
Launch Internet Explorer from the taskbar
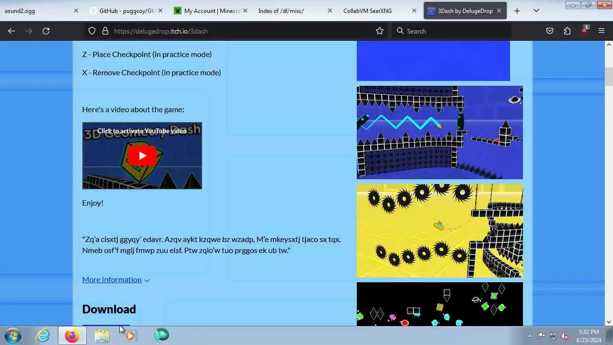click(x=43, y=335)
